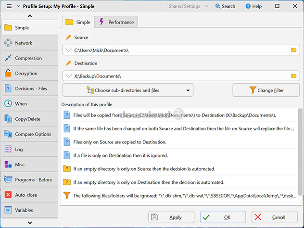Open the Variables icon in sidebar
Viewport: 304px width, 228px height.
(x=8, y=210)
